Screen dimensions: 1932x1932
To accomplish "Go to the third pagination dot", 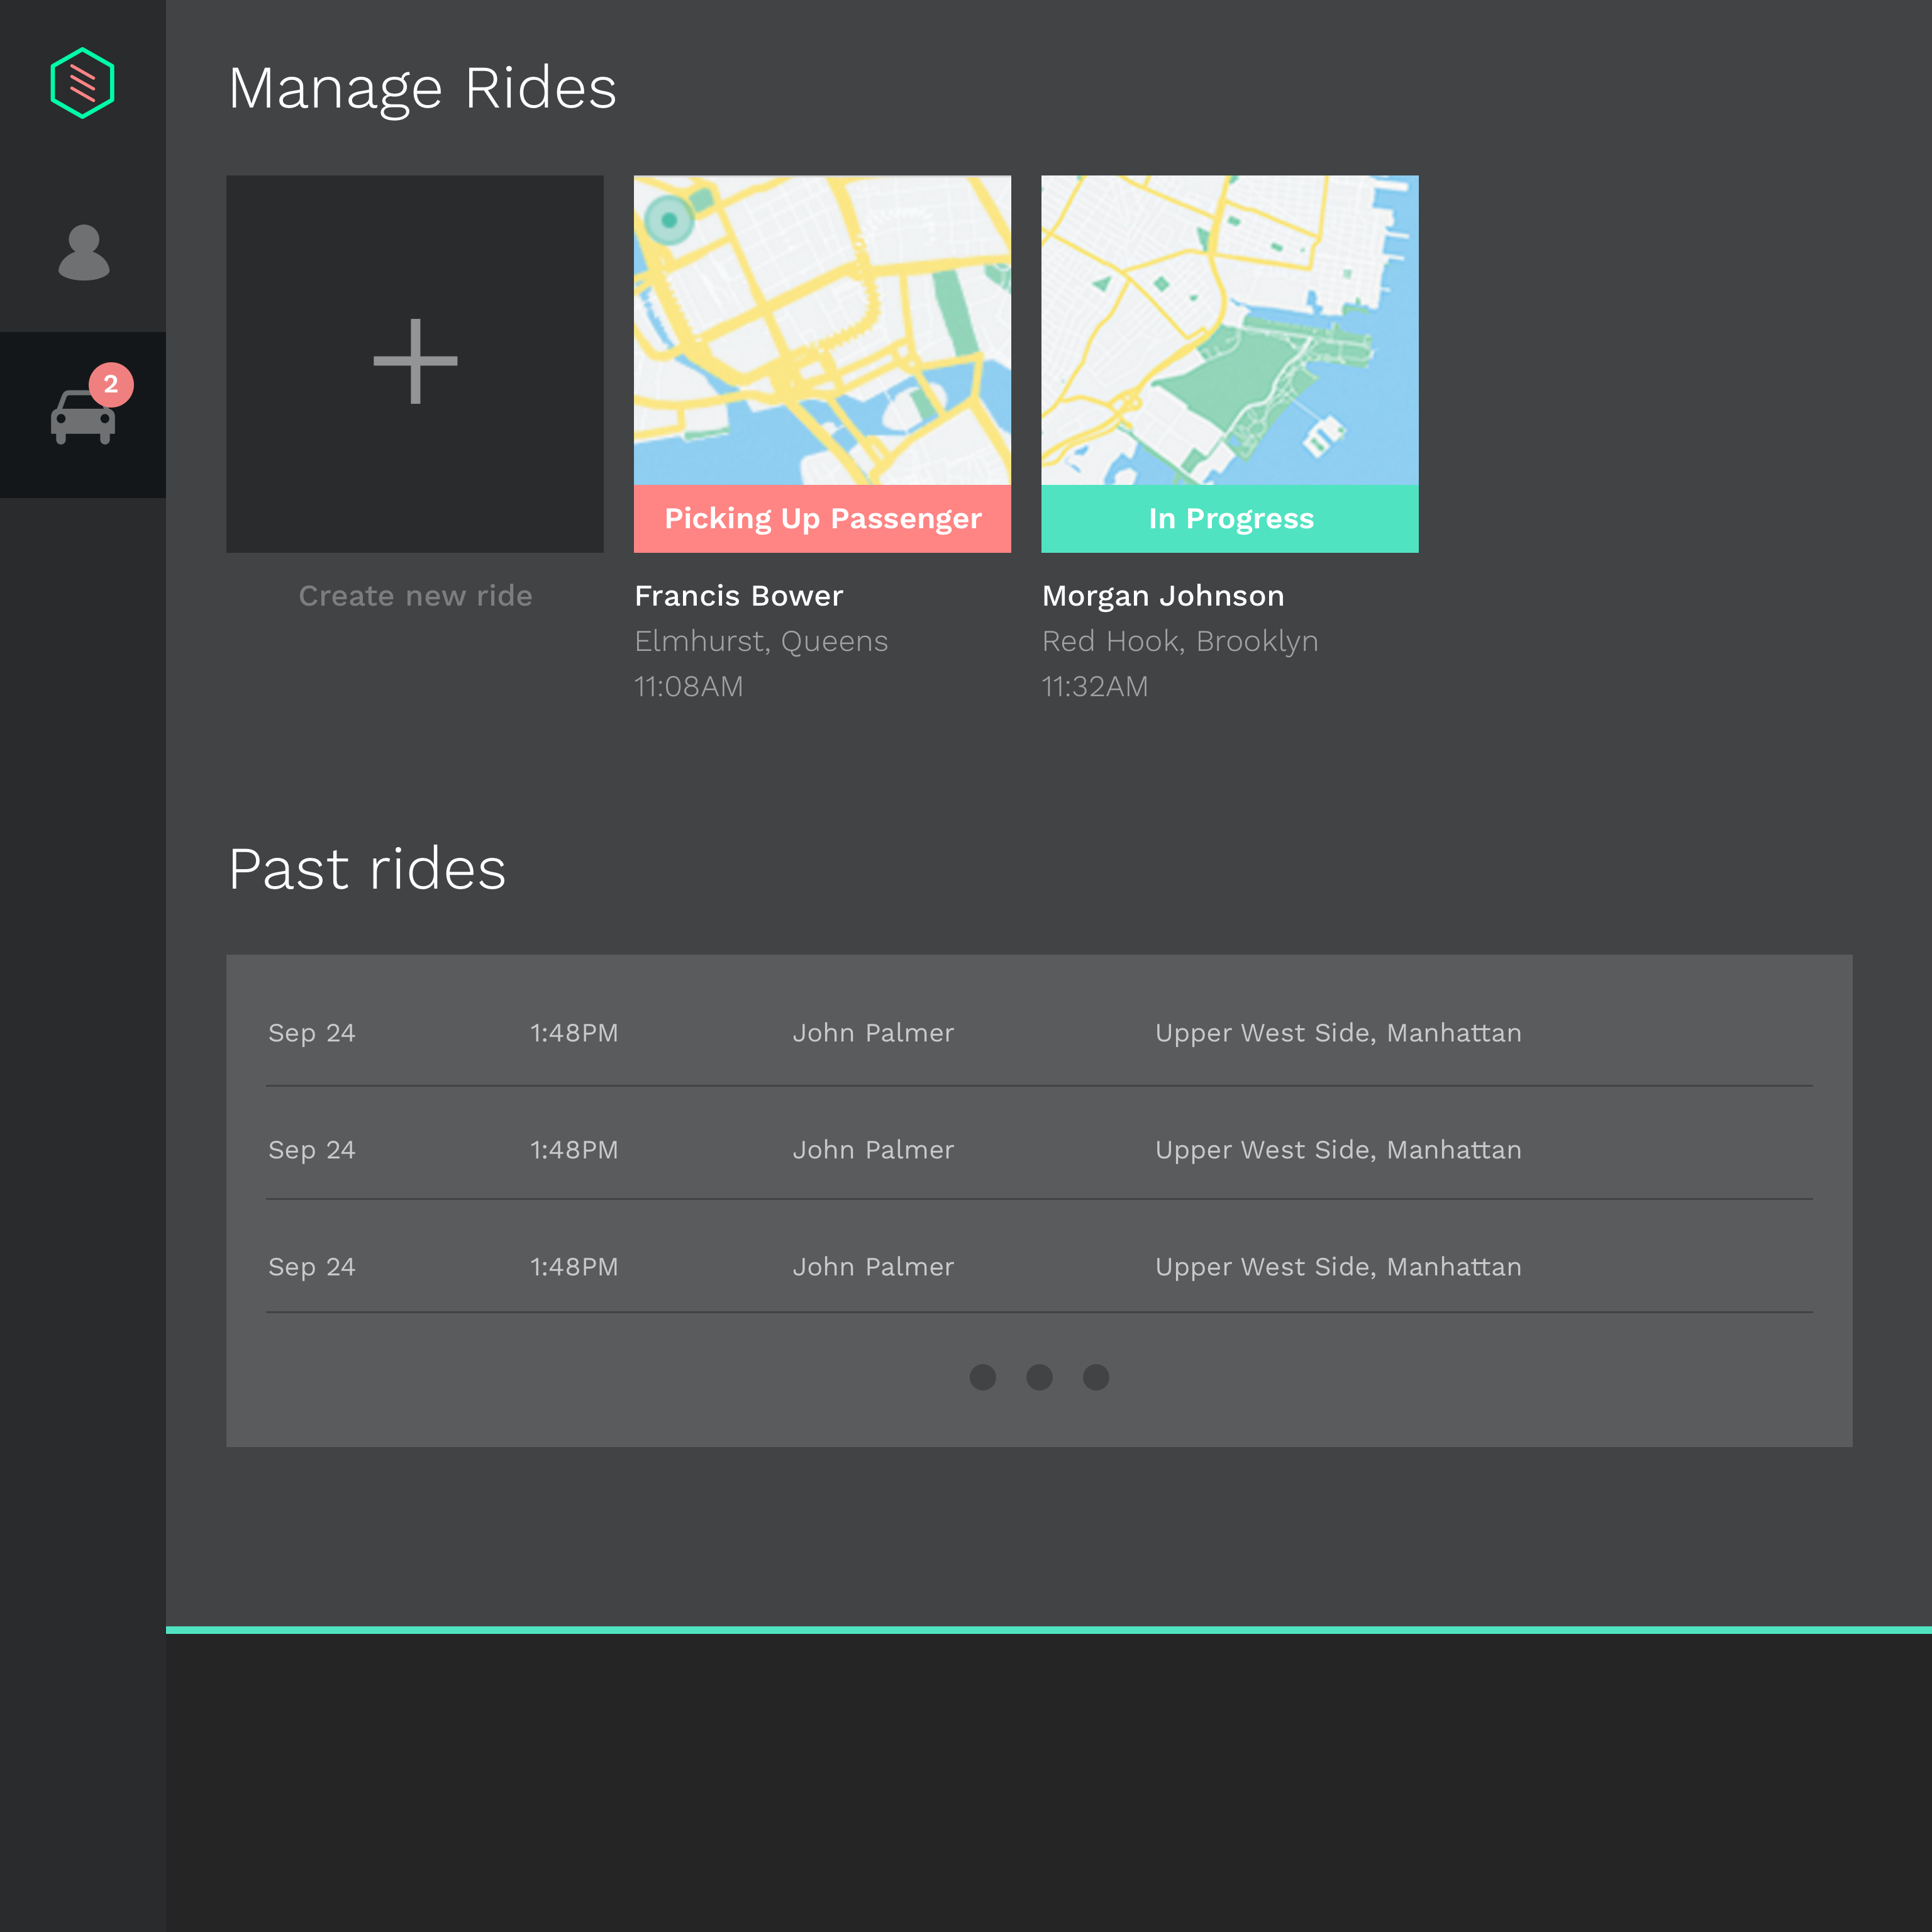I will (x=1096, y=1377).
